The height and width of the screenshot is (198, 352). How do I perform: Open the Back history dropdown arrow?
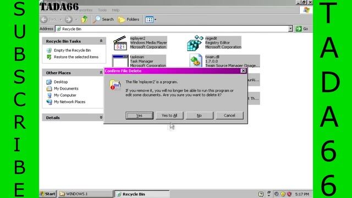coord(61,20)
